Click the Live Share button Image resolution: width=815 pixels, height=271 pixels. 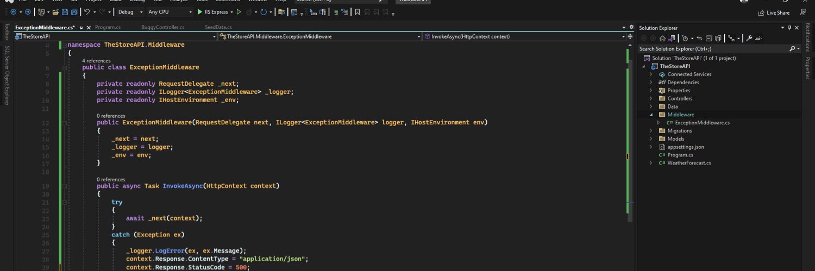774,12
